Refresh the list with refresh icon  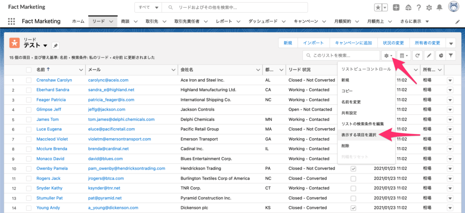(418, 55)
